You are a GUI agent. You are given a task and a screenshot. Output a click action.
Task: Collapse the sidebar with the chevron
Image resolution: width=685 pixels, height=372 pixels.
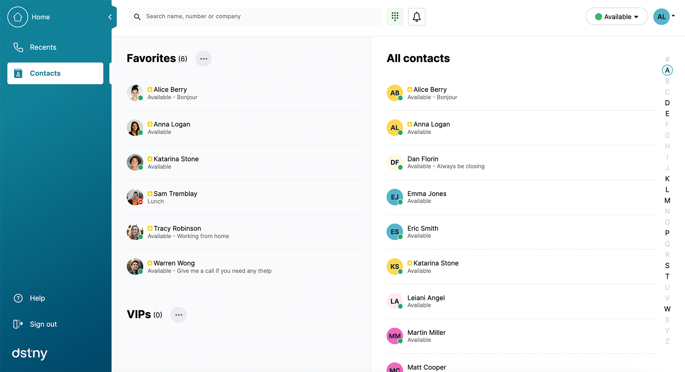point(110,17)
